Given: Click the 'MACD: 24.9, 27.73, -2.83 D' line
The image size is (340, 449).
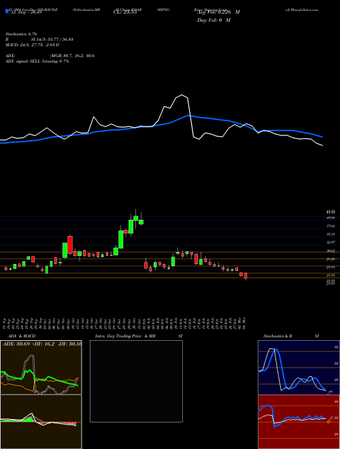Looking at the screenshot, I should [33, 45].
